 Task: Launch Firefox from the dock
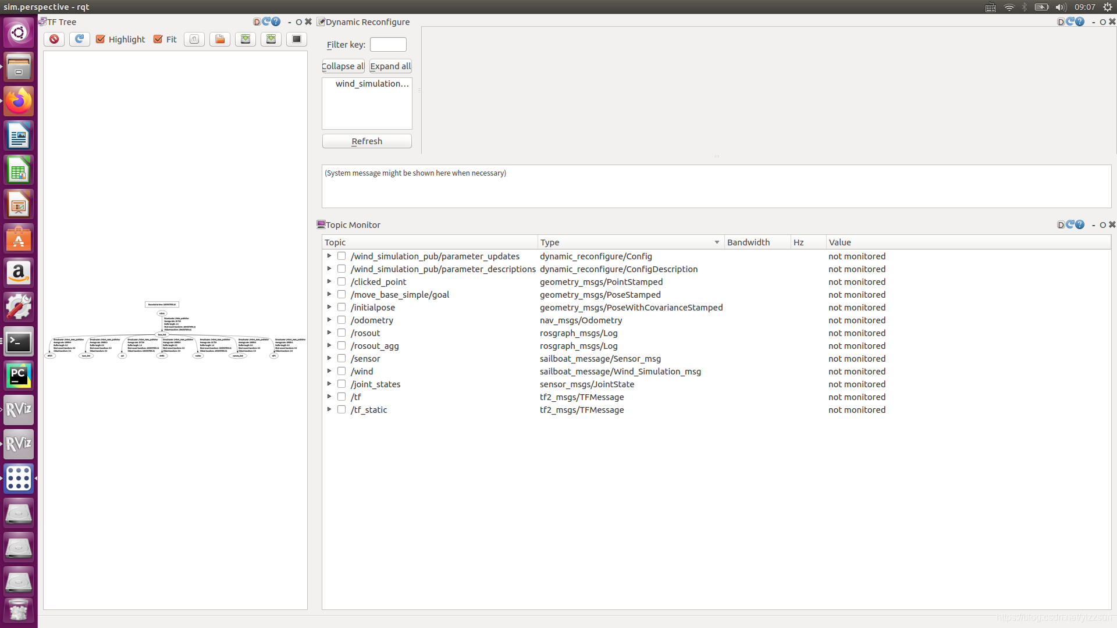[x=19, y=101]
